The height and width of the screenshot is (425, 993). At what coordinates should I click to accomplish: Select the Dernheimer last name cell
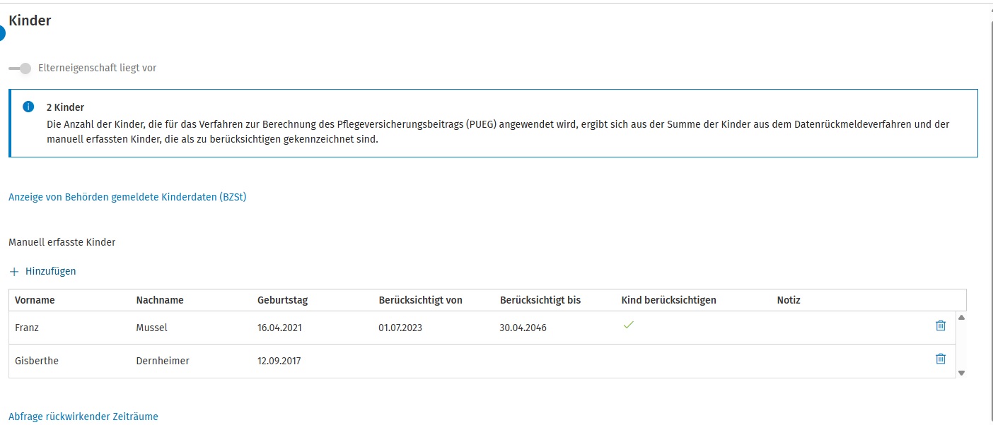click(163, 361)
